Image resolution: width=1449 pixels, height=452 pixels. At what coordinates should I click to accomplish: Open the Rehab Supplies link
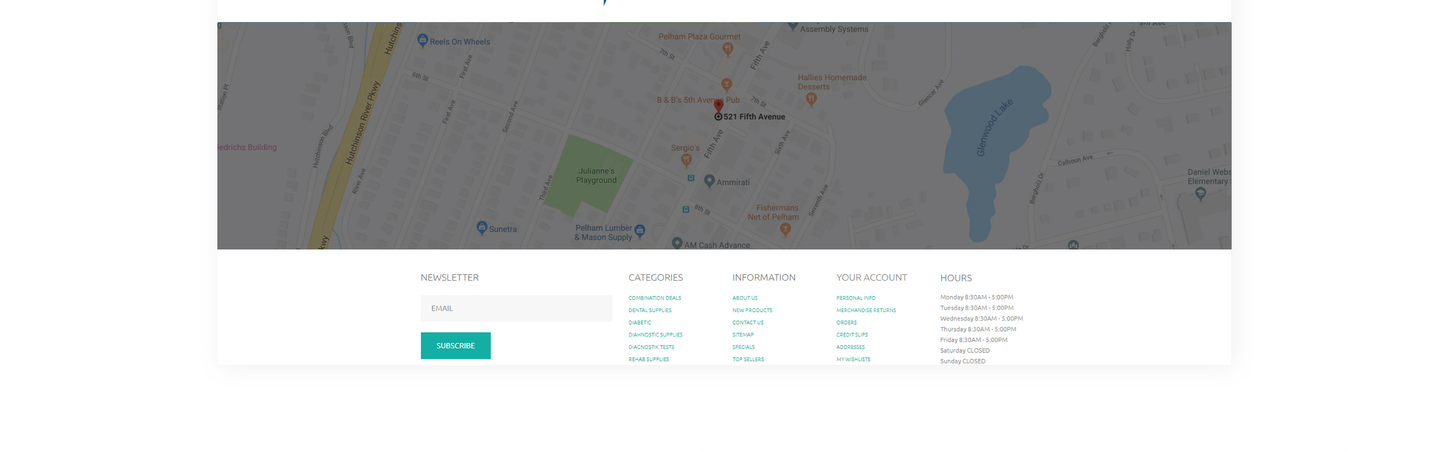(x=648, y=359)
